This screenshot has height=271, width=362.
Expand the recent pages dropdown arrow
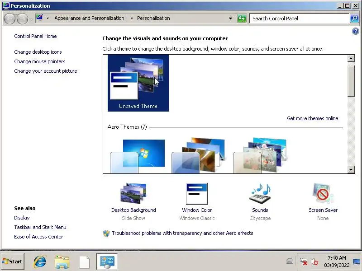(31, 19)
